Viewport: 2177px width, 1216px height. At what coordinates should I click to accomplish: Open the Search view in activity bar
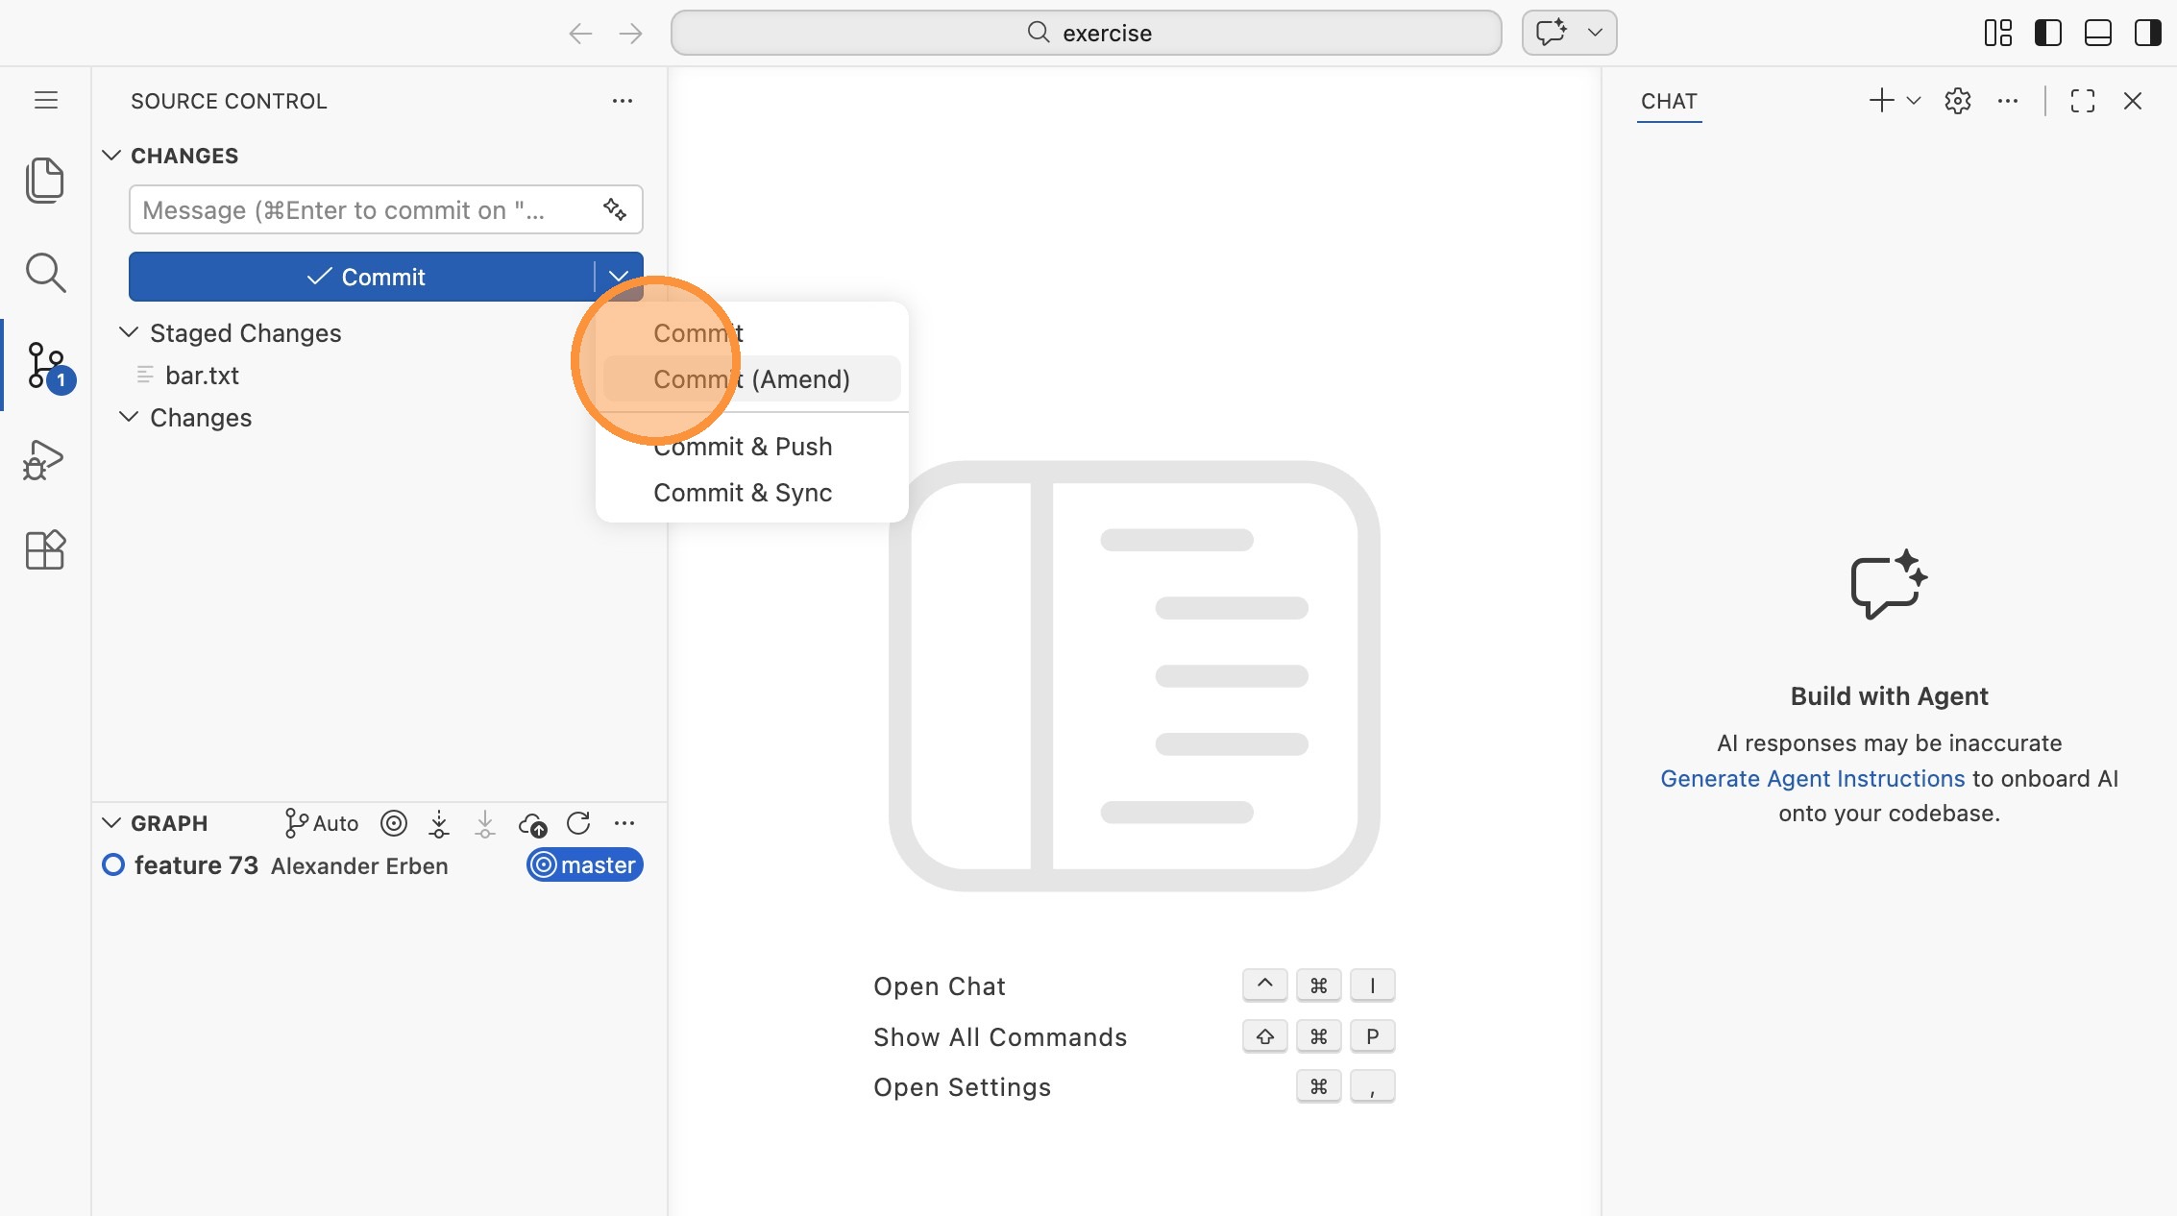(x=45, y=273)
